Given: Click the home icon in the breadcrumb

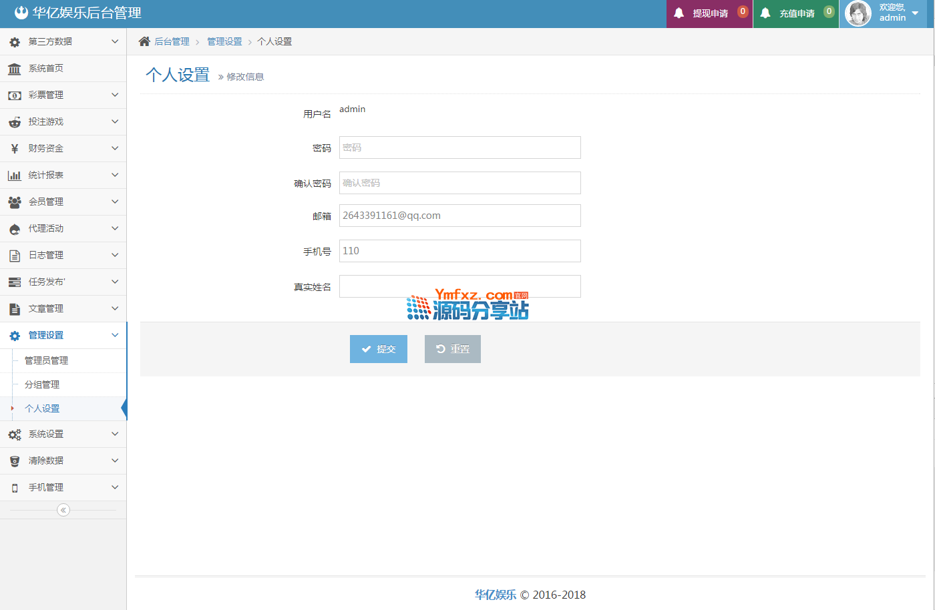Looking at the screenshot, I should click(144, 41).
